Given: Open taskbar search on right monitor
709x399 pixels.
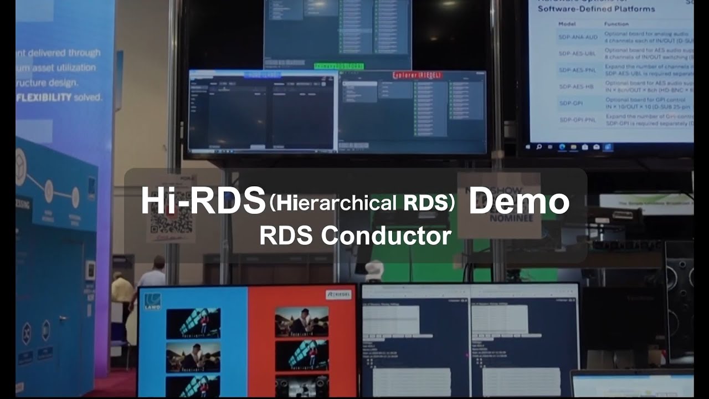Looking at the screenshot, I should pyautogui.click(x=539, y=147).
